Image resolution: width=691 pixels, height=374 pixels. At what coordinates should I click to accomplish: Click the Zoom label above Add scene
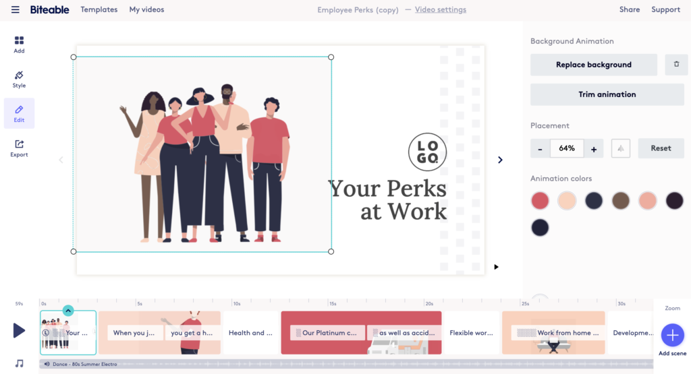click(673, 308)
